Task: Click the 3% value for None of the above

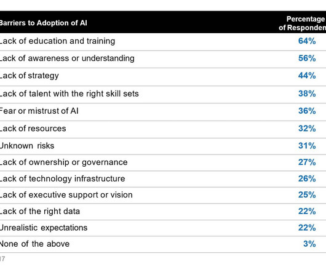Action: (309, 244)
